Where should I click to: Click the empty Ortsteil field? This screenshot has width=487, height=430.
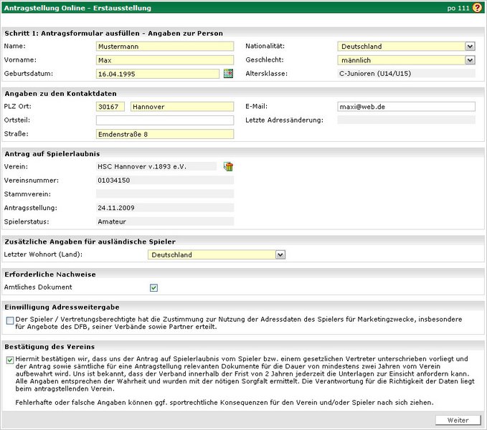coord(164,120)
